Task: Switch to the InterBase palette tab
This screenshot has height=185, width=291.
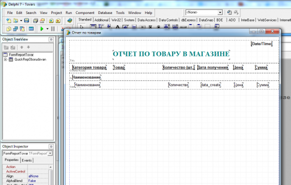Action: tap(248, 20)
